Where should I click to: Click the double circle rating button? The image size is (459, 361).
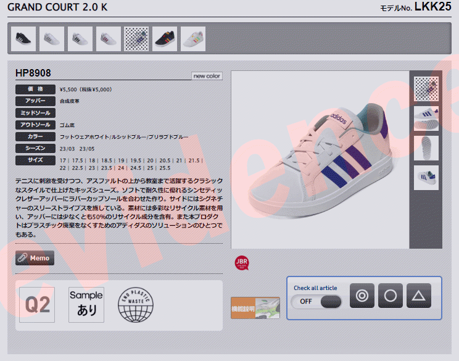pos(362,296)
